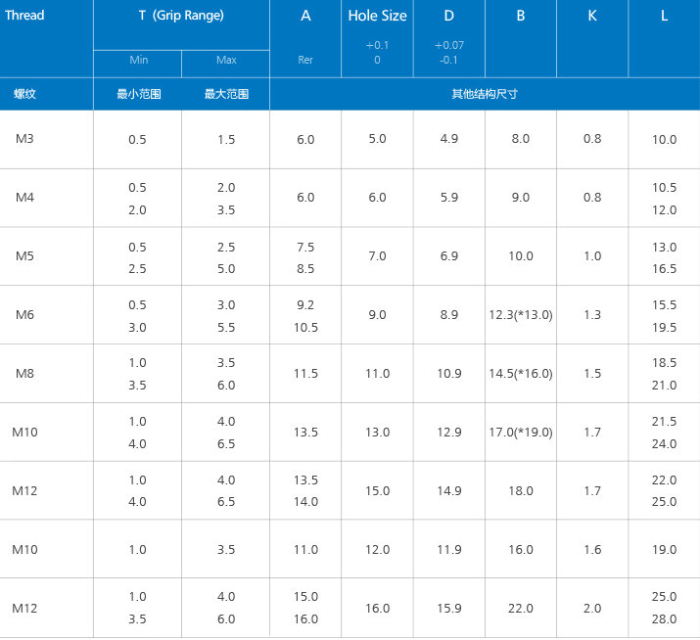
Task: Select the M3 thread row label
Action: pos(24,139)
